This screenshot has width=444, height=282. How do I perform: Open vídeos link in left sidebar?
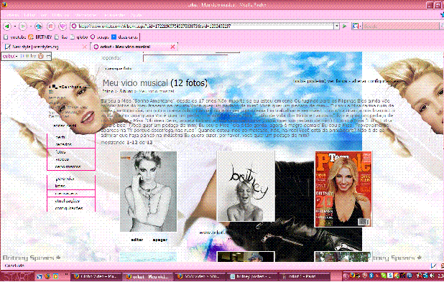point(63,159)
